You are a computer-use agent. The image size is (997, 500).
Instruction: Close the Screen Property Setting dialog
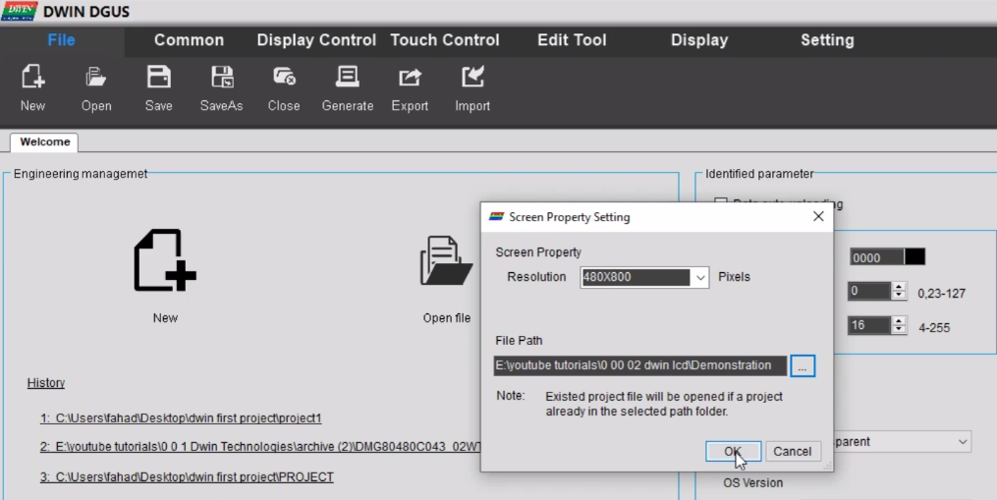coord(818,217)
